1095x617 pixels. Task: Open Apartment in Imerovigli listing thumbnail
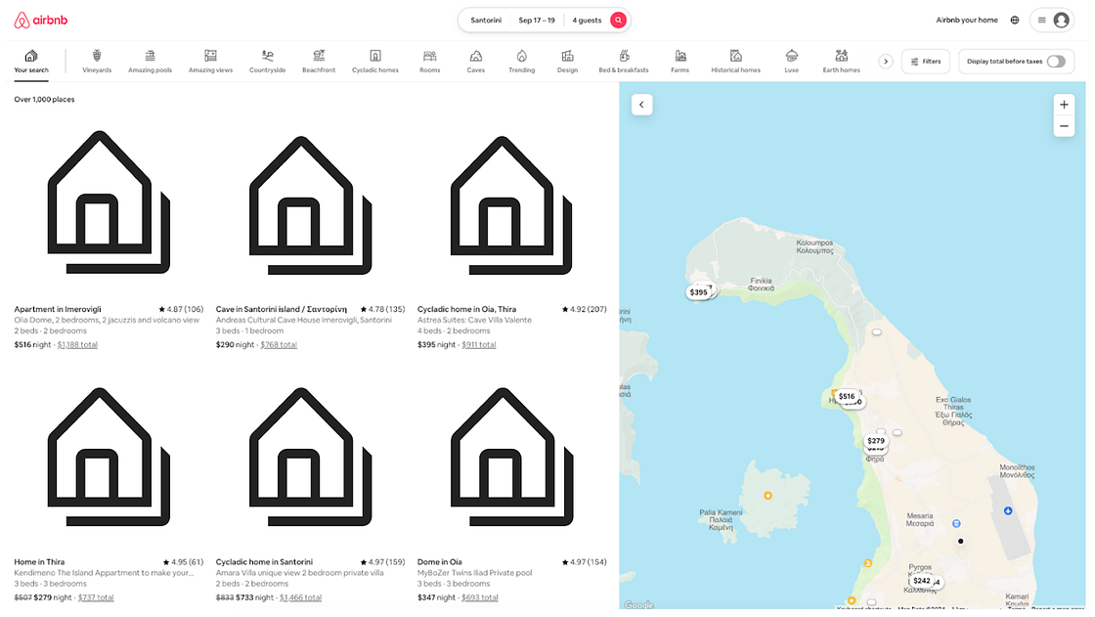(x=109, y=202)
